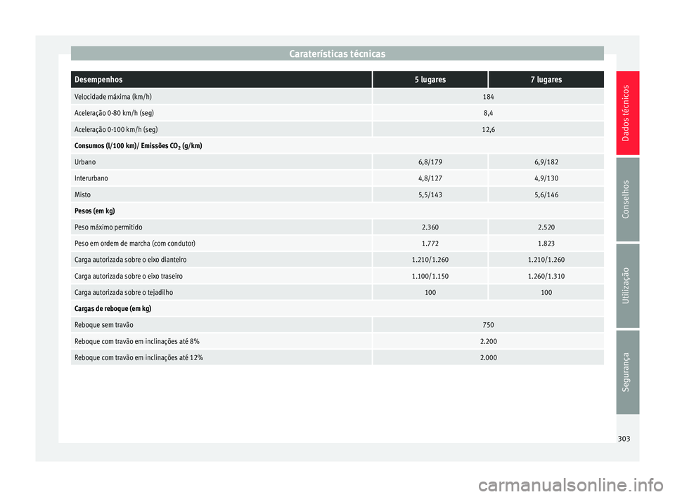Click the Urbano row label
This screenshot has height=497, width=675.
85,162
